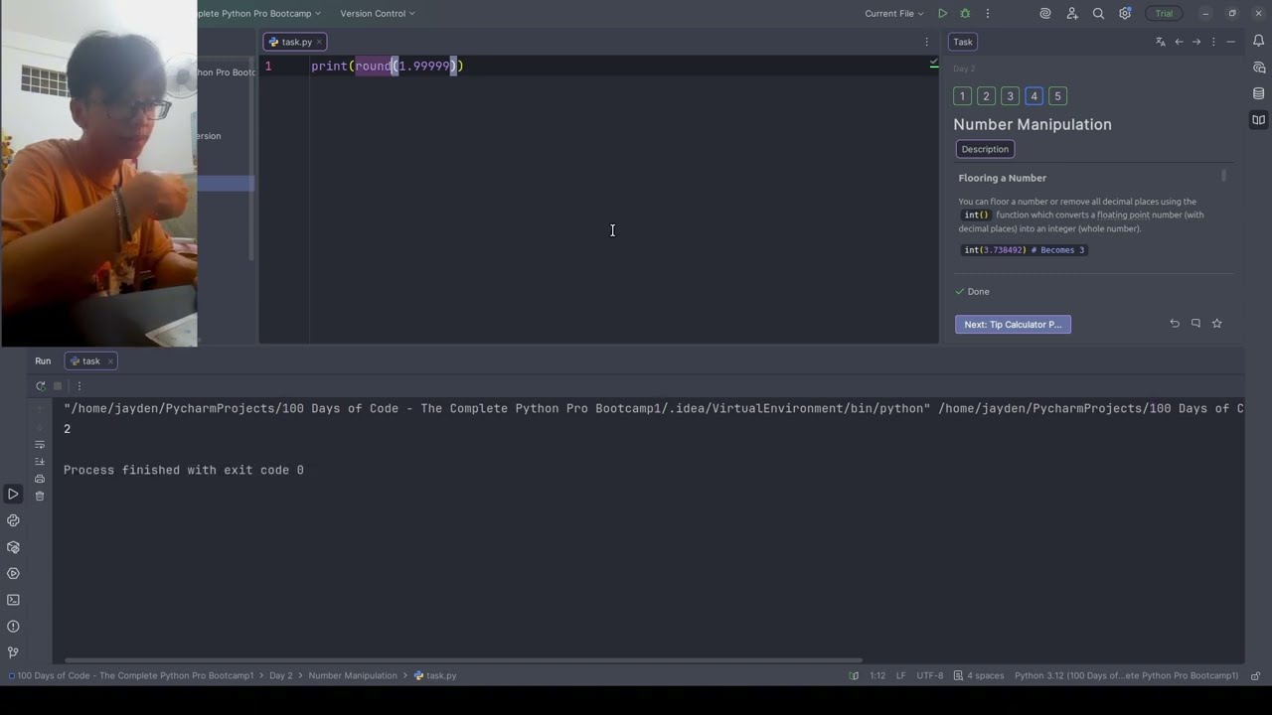1272x715 pixels.
Task: Toggle scroll to end in Run console
Action: (40, 462)
